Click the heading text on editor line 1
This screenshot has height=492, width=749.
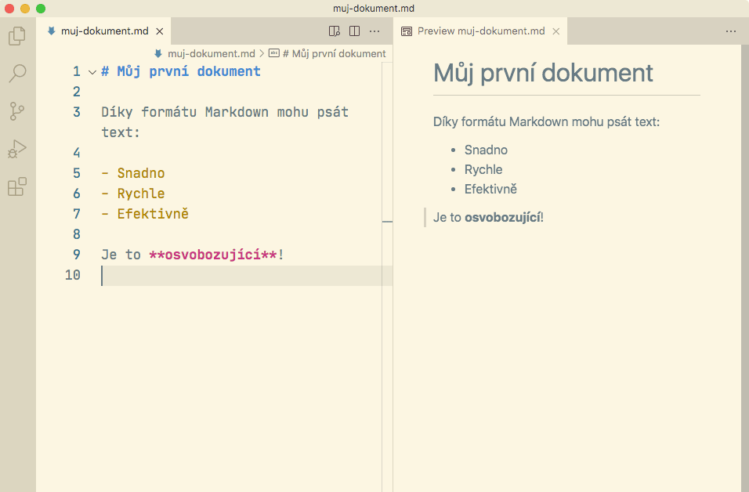181,71
